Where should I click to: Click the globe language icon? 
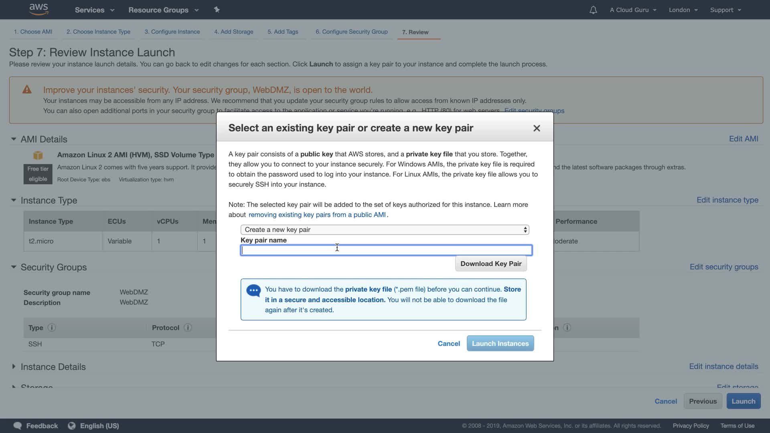72,426
